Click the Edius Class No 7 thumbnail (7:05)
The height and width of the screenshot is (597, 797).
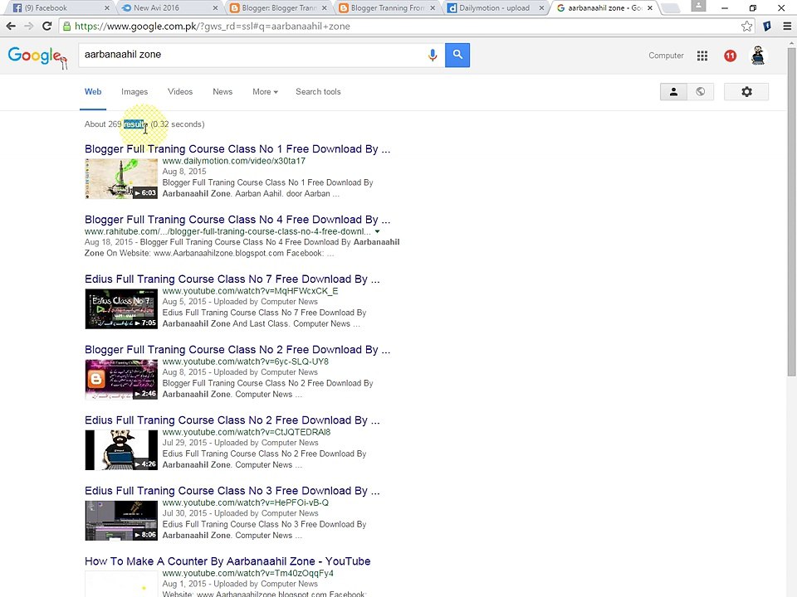121,308
